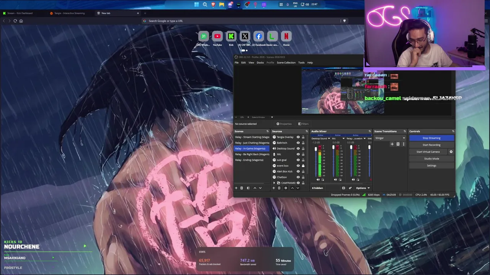
Task: Open preview scale dropdown below OBS preview
Action: point(272,117)
